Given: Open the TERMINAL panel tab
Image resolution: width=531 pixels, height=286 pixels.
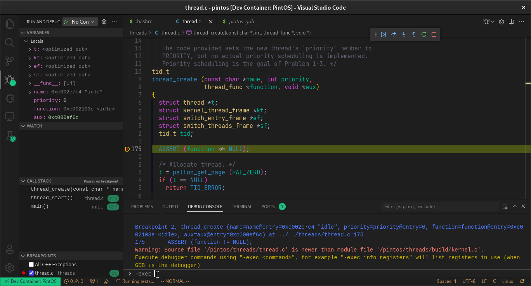Looking at the screenshot, I should (x=242, y=207).
